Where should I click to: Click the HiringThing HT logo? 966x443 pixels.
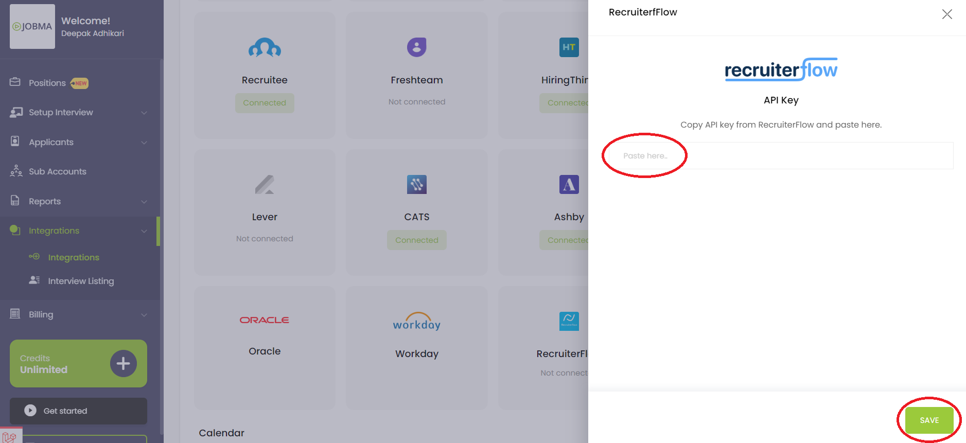(569, 47)
